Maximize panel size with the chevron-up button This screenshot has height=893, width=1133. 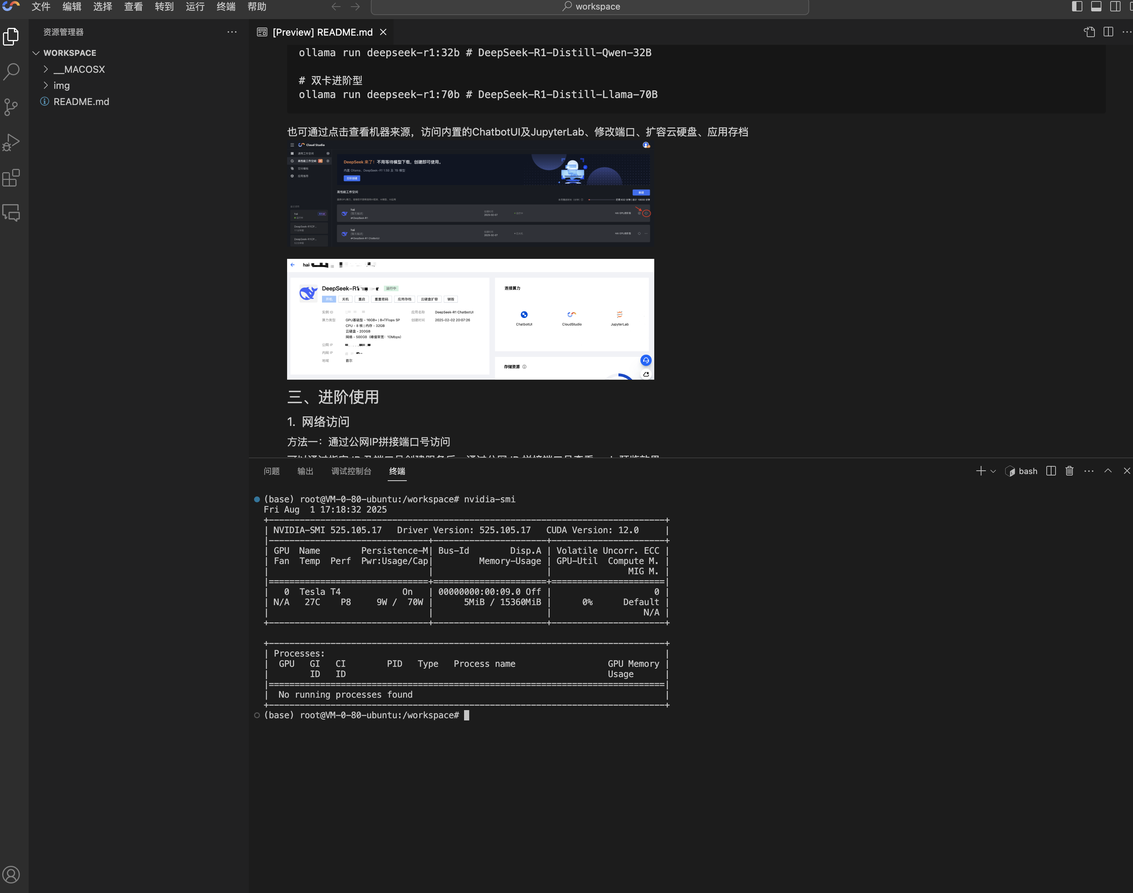point(1108,471)
